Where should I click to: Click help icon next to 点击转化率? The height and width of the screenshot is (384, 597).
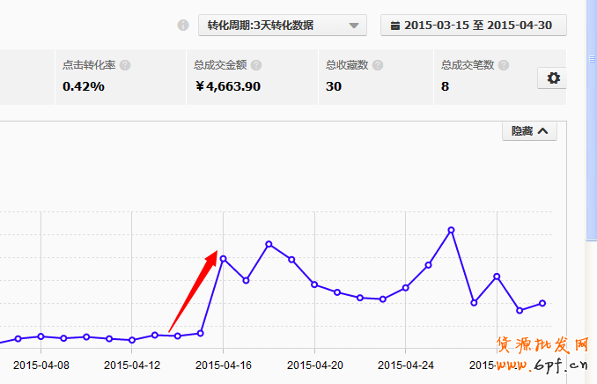point(125,65)
